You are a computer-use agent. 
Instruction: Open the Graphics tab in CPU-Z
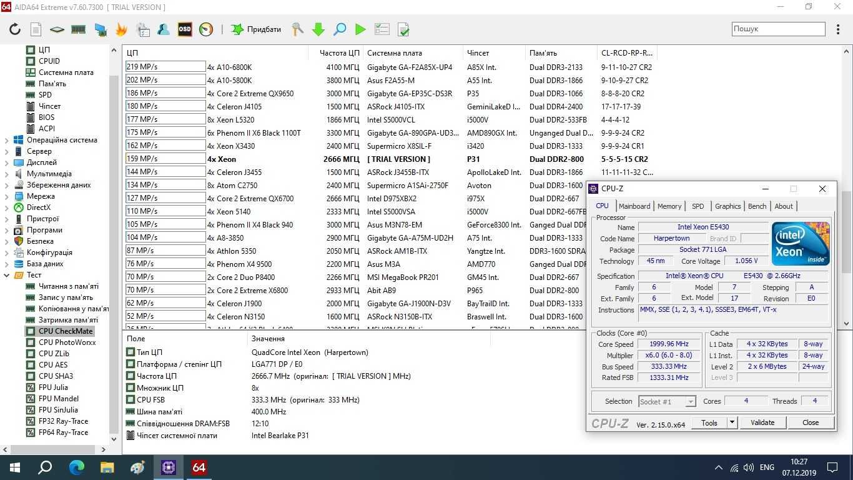tap(727, 206)
